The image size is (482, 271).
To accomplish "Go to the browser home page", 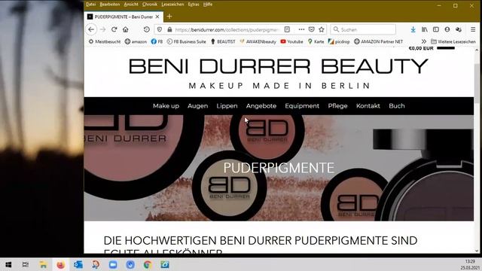I will tap(126, 29).
